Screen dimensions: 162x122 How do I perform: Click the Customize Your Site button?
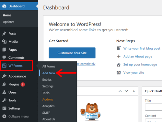pos(72,53)
